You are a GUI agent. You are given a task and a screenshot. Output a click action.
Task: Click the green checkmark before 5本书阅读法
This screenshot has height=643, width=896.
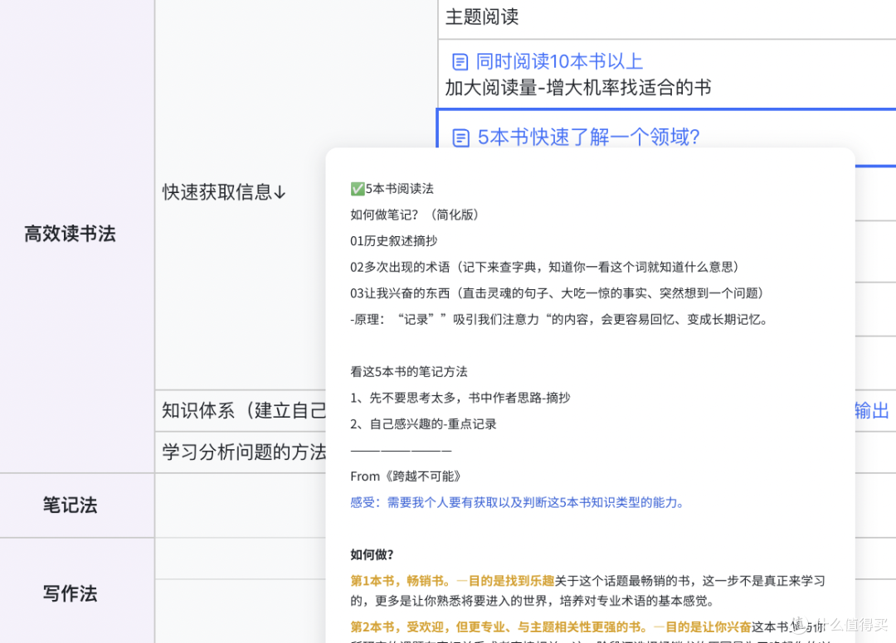pos(357,189)
